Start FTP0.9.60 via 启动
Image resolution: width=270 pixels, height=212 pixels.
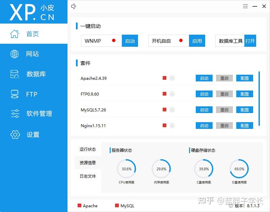(x=204, y=94)
